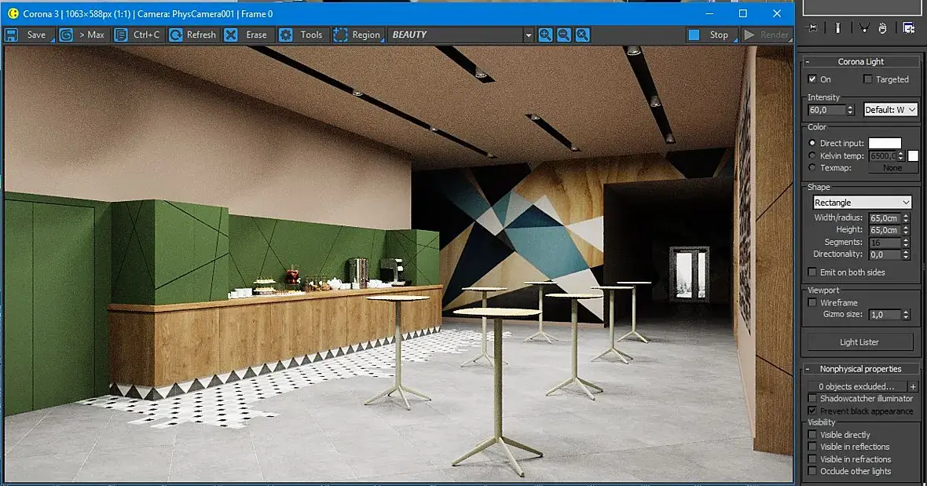Enable Visible in reflections
The height and width of the screenshot is (486, 927).
click(812, 447)
